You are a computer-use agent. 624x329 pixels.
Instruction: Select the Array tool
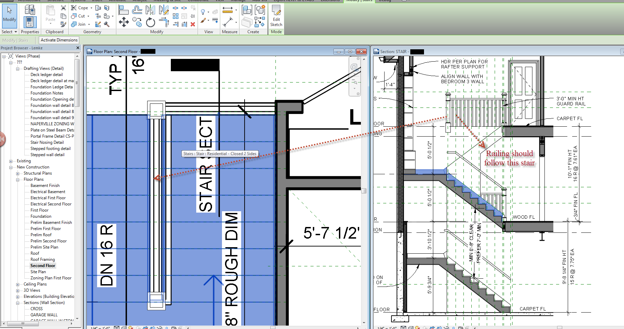[176, 16]
